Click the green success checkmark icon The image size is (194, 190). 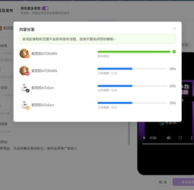tap(174, 52)
